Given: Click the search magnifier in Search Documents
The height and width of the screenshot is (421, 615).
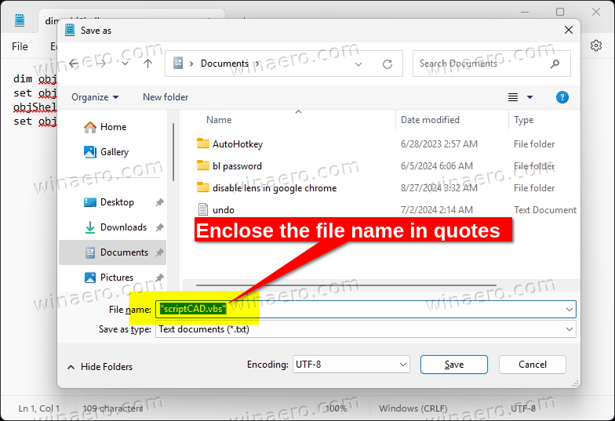Looking at the screenshot, I should (x=555, y=64).
